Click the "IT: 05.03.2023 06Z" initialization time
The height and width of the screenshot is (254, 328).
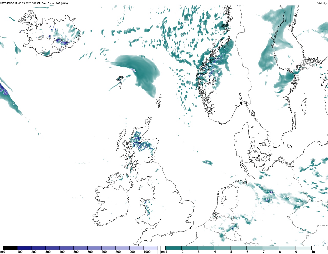[26, 3]
